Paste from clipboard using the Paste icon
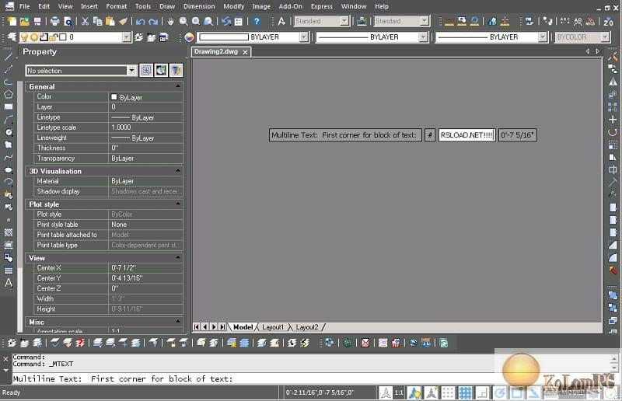622x401 pixels. [110, 21]
